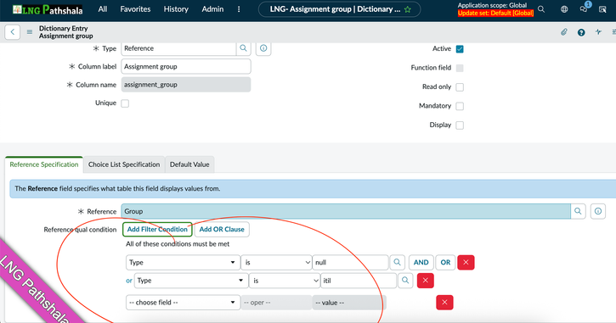Image resolution: width=616 pixels, height=323 pixels.
Task: Open the first condition Type field dropdown
Action: (183, 262)
